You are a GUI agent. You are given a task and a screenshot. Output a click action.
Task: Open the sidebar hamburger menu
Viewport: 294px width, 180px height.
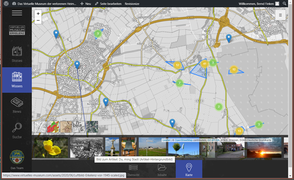[17, 13]
